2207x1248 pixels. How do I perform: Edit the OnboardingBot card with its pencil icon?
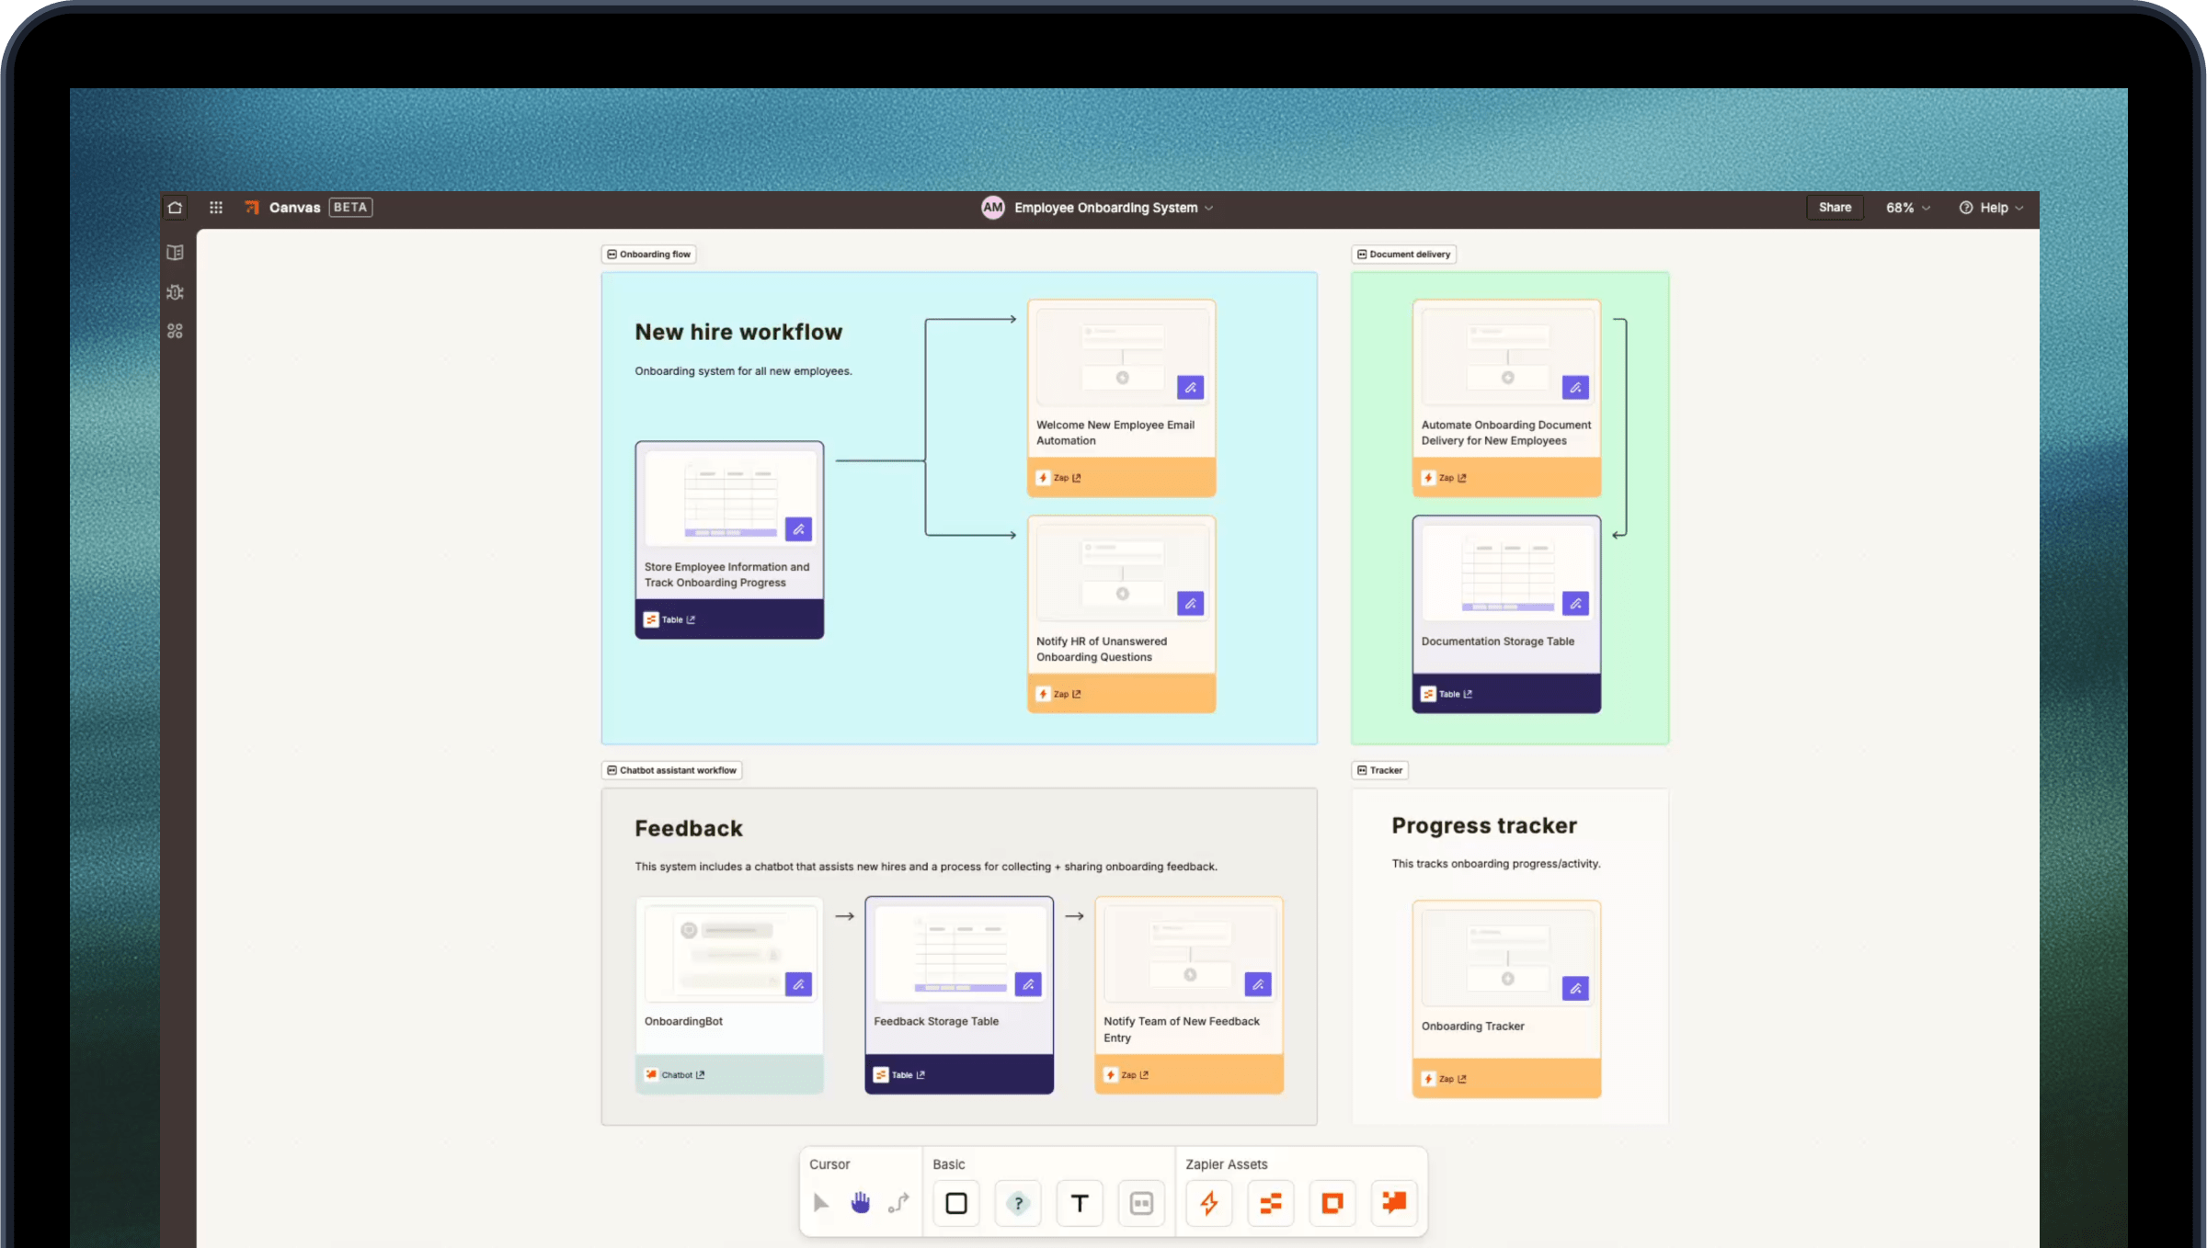click(x=798, y=983)
